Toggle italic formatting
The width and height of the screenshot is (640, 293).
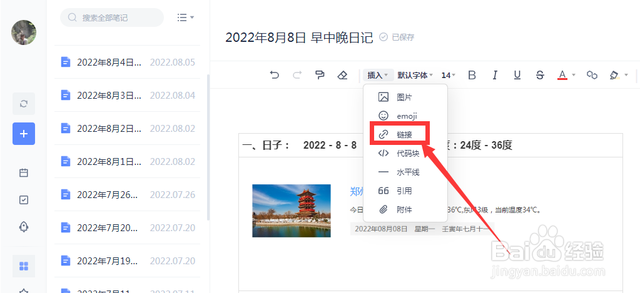(495, 75)
